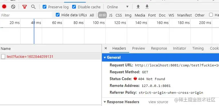The height and width of the screenshot is (106, 219).
Task: Clear the network log
Action: pyautogui.click(x=13, y=7)
